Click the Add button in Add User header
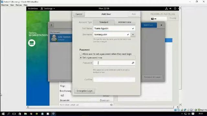This screenshot has width=207, height=116. point(134,14)
